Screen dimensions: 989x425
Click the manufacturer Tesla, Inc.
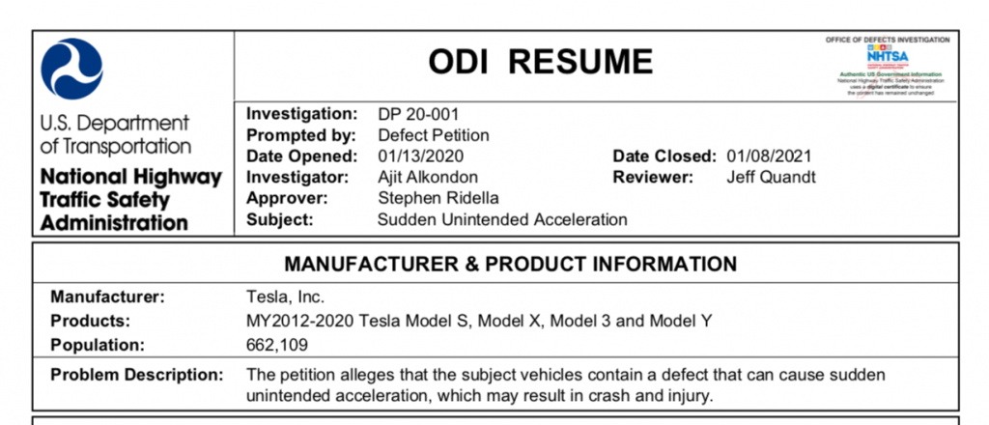point(286,297)
